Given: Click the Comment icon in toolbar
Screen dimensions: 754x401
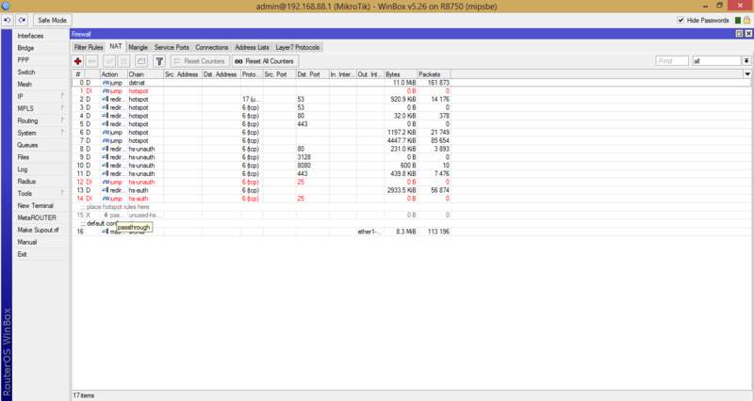Looking at the screenshot, I should click(140, 61).
